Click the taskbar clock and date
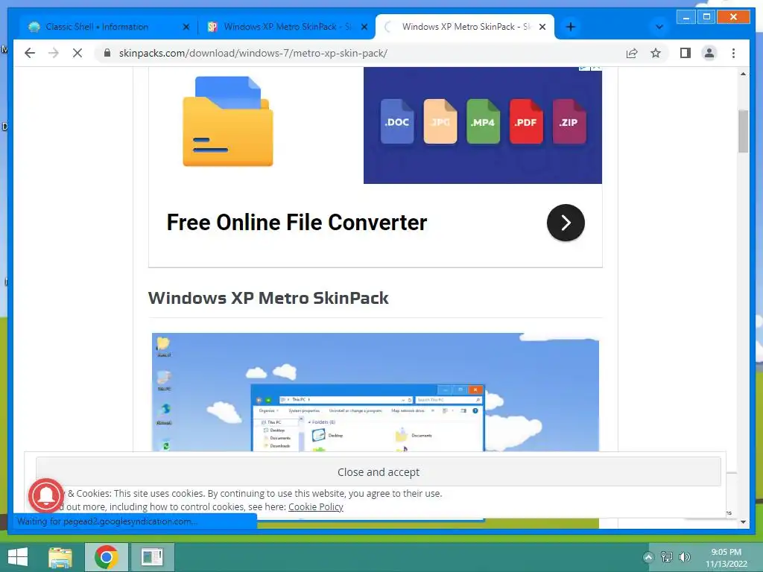The width and height of the screenshot is (763, 572). [726, 558]
